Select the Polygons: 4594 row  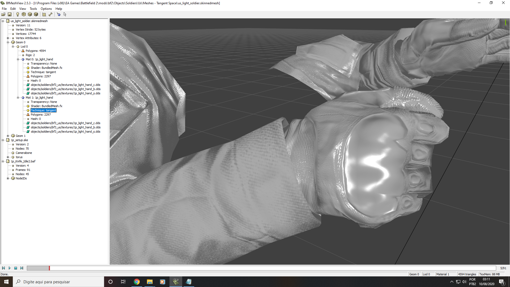coord(36,51)
